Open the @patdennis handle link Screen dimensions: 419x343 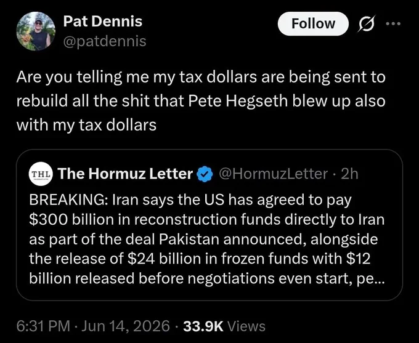(105, 41)
